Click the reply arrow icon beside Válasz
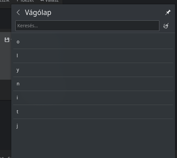The width and height of the screenshot is (177, 158). pyautogui.click(x=42, y=1)
